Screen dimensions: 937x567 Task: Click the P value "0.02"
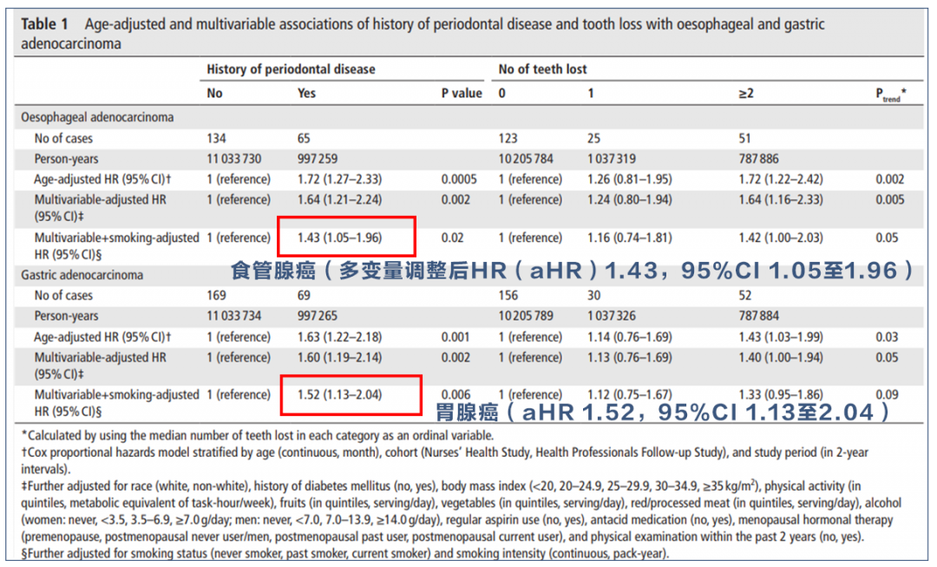[x=452, y=238]
